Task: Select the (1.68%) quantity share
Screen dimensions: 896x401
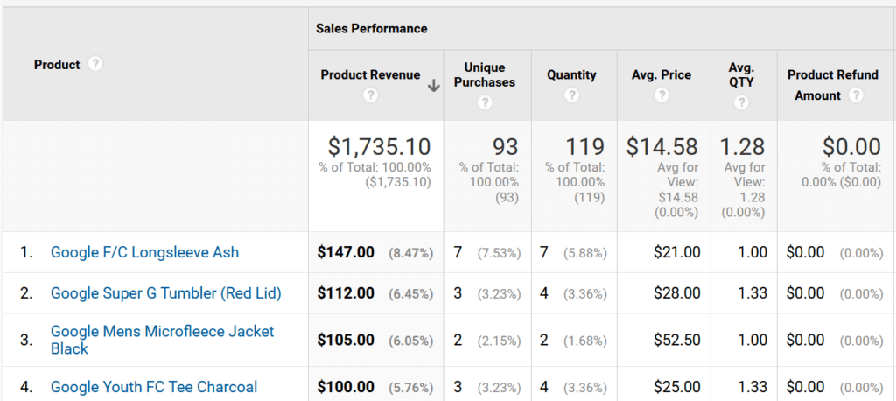Action: click(585, 341)
